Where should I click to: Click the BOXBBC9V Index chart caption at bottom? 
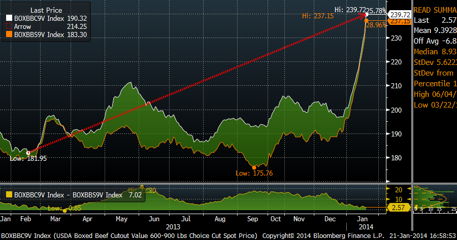pos(127,236)
